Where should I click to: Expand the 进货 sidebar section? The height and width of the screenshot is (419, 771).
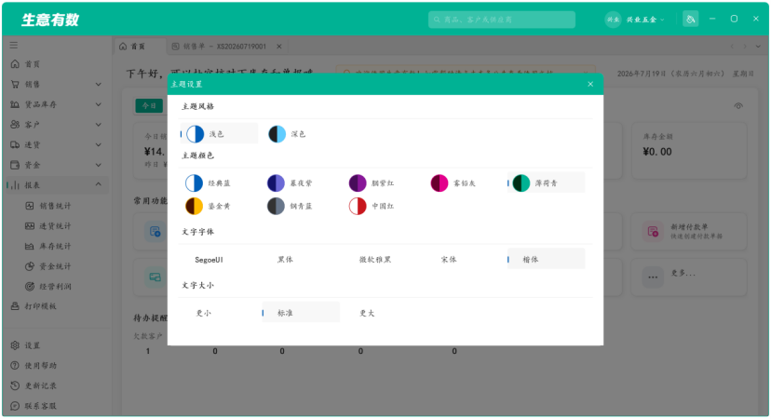99,144
